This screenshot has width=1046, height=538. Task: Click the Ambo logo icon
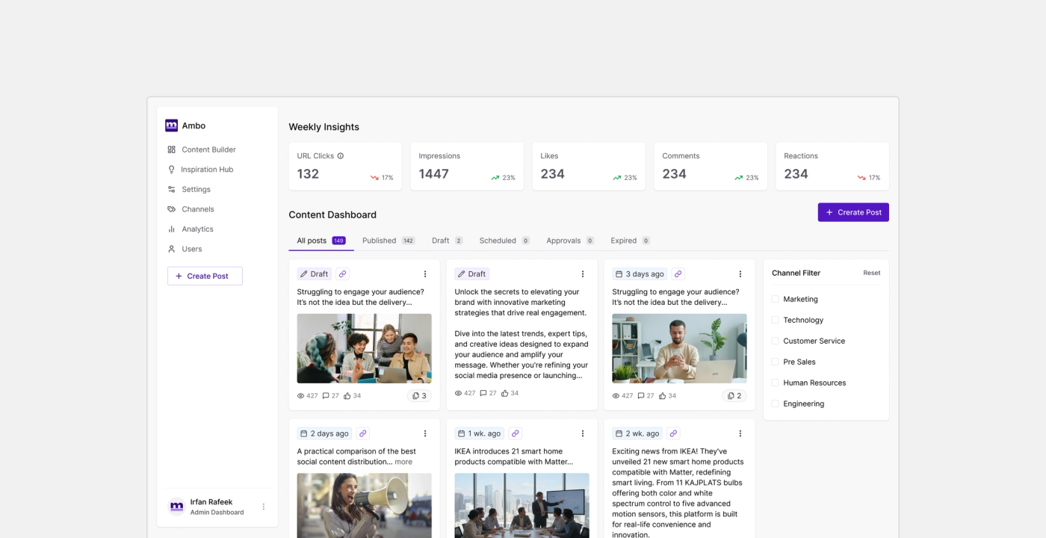172,126
